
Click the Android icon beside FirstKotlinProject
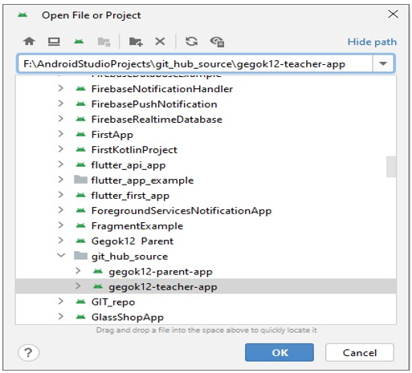pos(80,150)
